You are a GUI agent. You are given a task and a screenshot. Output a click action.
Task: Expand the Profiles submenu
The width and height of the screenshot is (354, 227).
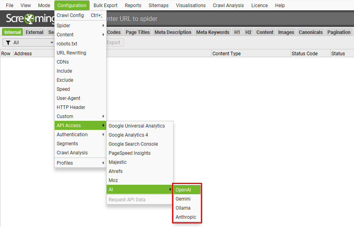[x=80, y=163]
